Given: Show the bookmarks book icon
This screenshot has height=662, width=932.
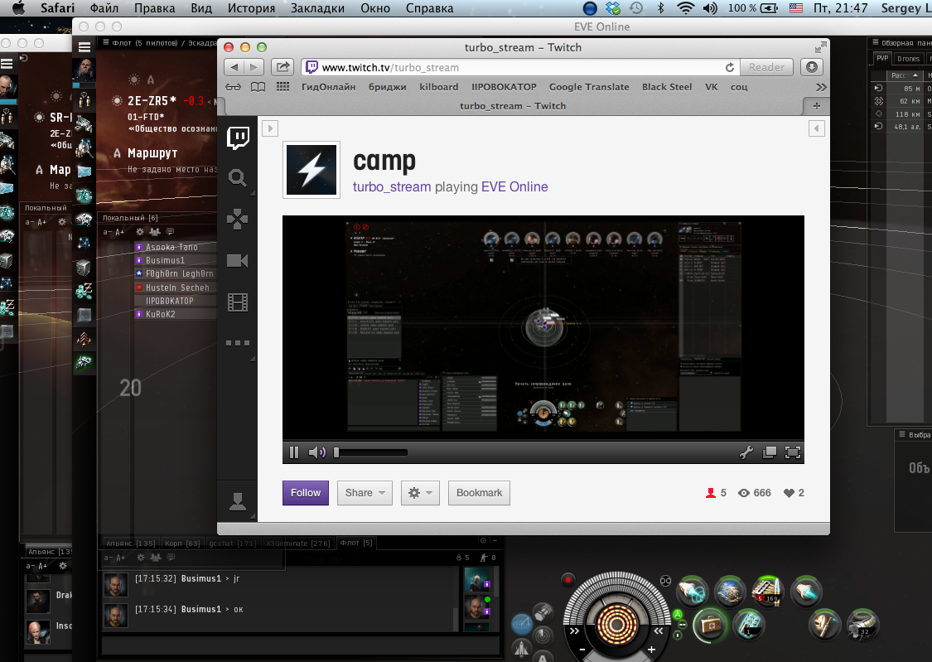Looking at the screenshot, I should coord(258,87).
